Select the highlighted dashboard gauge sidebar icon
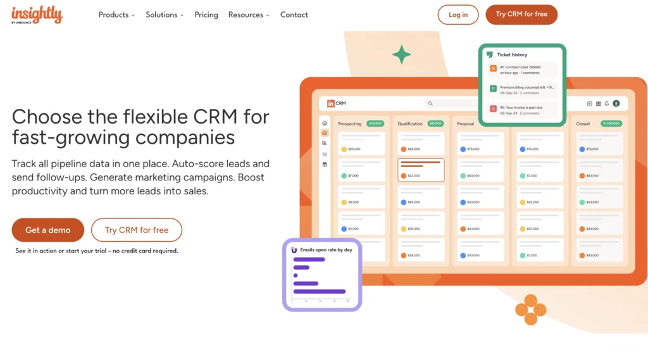 [325, 133]
